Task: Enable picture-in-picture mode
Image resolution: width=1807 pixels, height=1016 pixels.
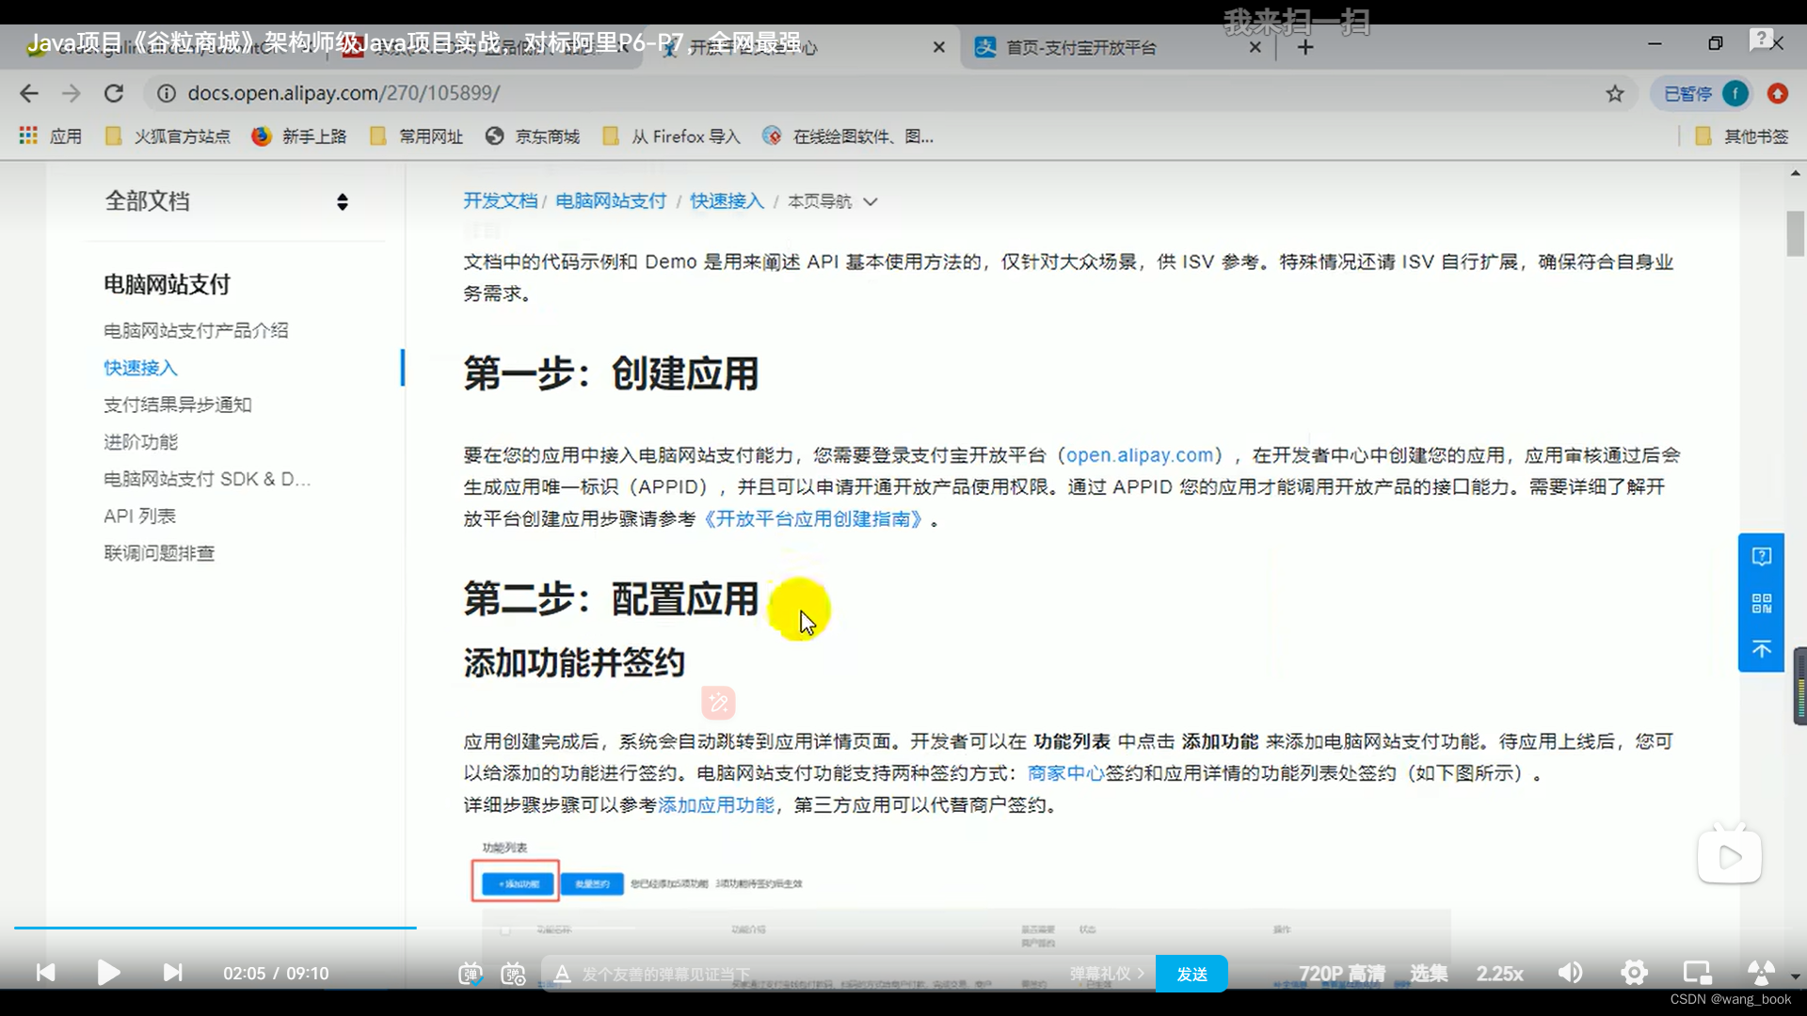Action: (x=1697, y=973)
